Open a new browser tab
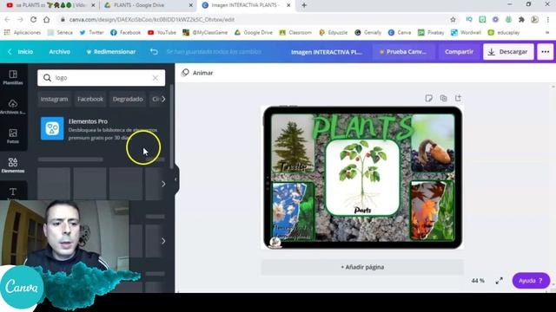Screen dimensions: 556x312 (x=304, y=5)
